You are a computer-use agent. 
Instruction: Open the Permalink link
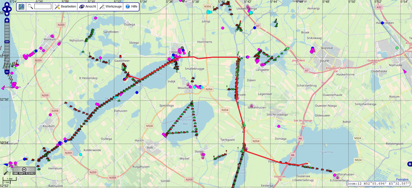click(402, 179)
